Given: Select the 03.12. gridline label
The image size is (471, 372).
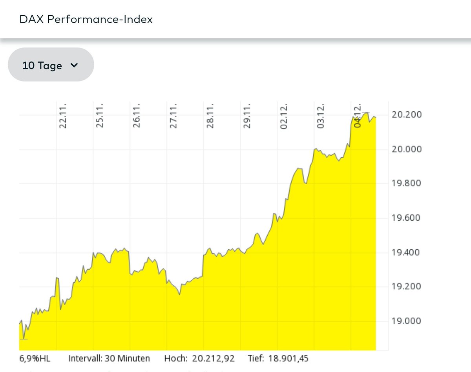Looking at the screenshot, I should (x=321, y=116).
